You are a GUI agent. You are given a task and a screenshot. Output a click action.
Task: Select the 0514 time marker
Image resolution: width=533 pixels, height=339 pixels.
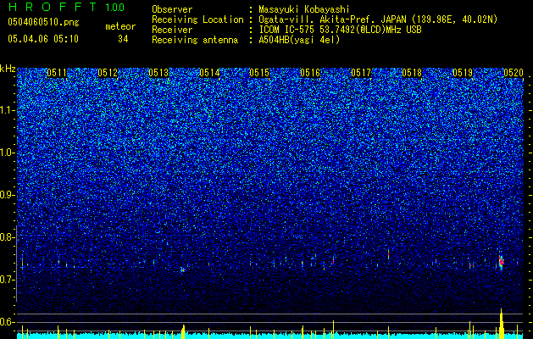coord(209,73)
